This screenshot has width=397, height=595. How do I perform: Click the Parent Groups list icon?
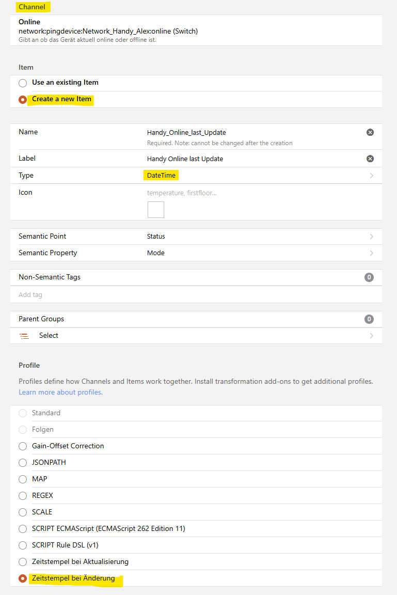[24, 336]
